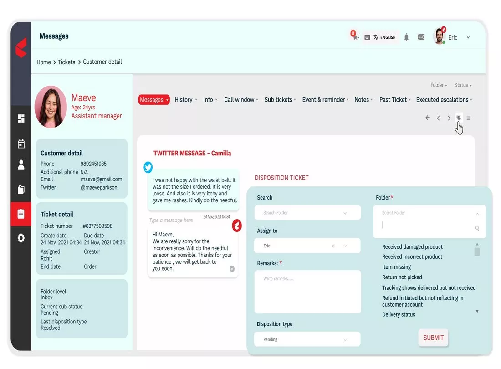Select 'Received damaged product' in the folder list

pyautogui.click(x=412, y=246)
